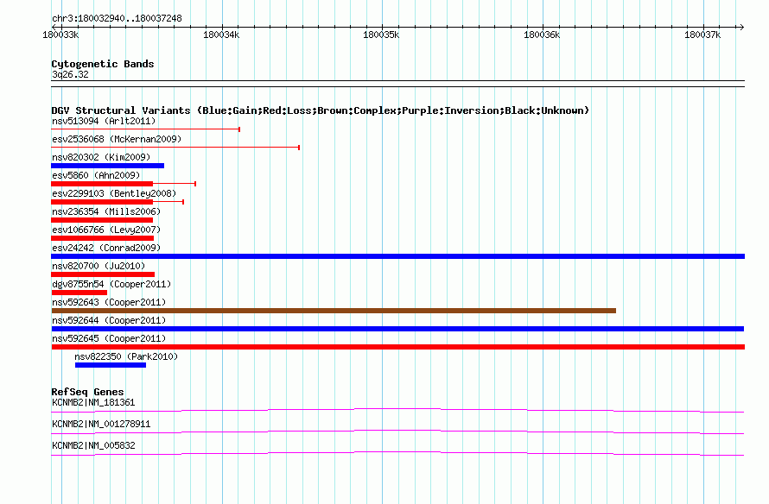Open the esv24242 (Conrad2009) label
This screenshot has width=769, height=504.
106,248
